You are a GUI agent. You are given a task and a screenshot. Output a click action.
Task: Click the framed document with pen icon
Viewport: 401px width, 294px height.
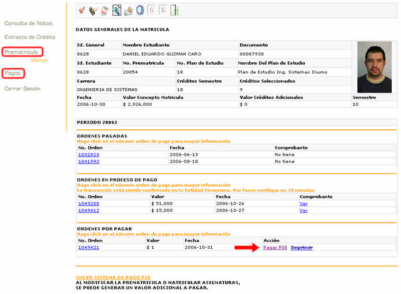(117, 10)
